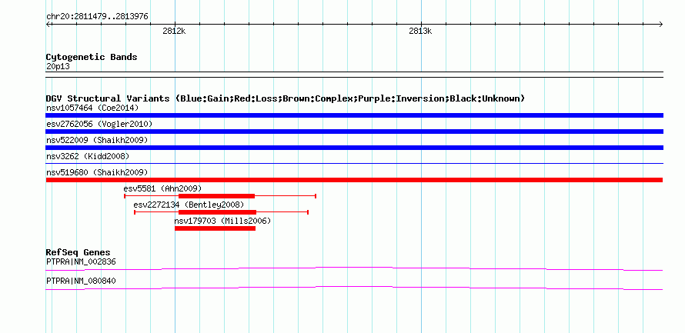Click the nsv519680 (Shaikh2009) red loss bar
The width and height of the screenshot is (685, 333).
click(354, 180)
